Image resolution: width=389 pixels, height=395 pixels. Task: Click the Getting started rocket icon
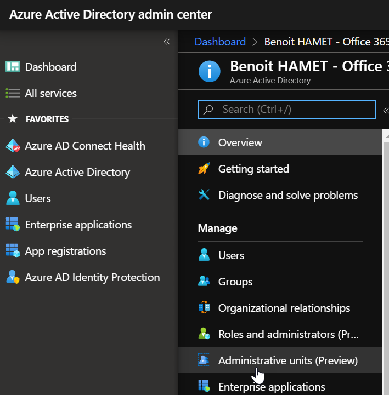(204, 169)
